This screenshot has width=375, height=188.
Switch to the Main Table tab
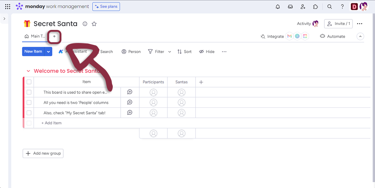pos(34,36)
